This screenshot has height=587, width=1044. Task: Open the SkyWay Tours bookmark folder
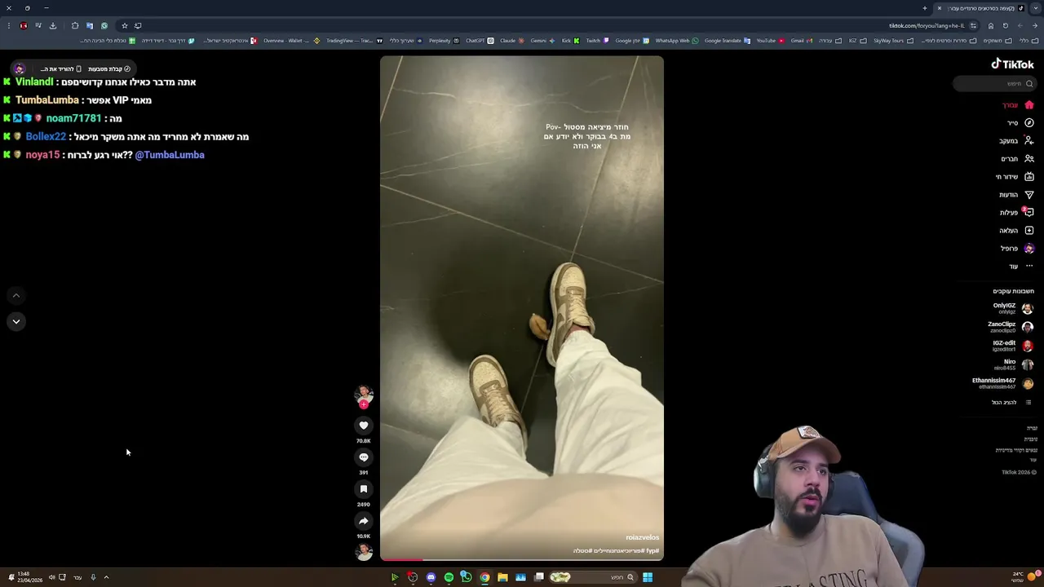(893, 41)
